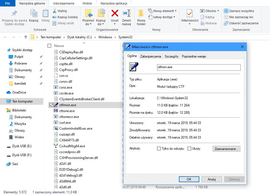Open the Nowy element dropdown
Screen dimensions: 270x195
[x=176, y=11]
